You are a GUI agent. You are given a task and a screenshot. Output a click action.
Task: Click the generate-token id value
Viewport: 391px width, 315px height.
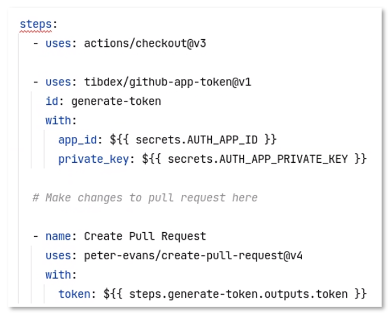tap(116, 102)
